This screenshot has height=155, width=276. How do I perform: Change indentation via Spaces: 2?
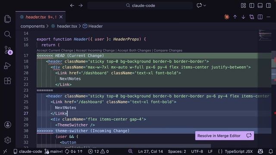click(x=177, y=151)
